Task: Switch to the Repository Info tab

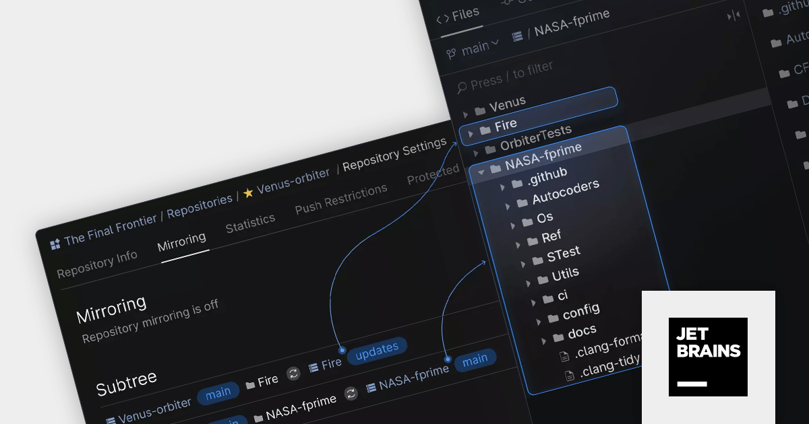Action: (97, 264)
